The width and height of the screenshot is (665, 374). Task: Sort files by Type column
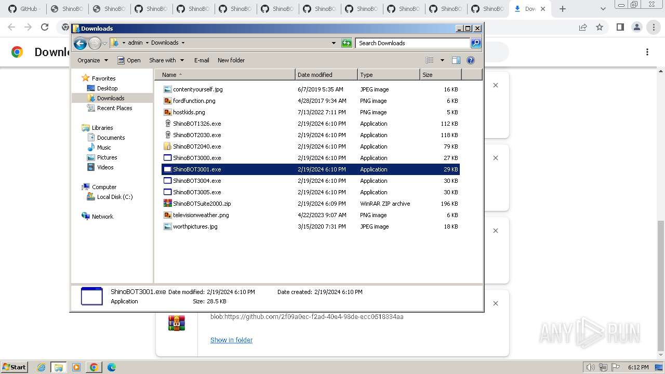(x=389, y=75)
